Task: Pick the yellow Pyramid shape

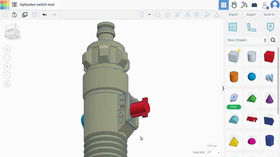Action: pyautogui.click(x=234, y=142)
